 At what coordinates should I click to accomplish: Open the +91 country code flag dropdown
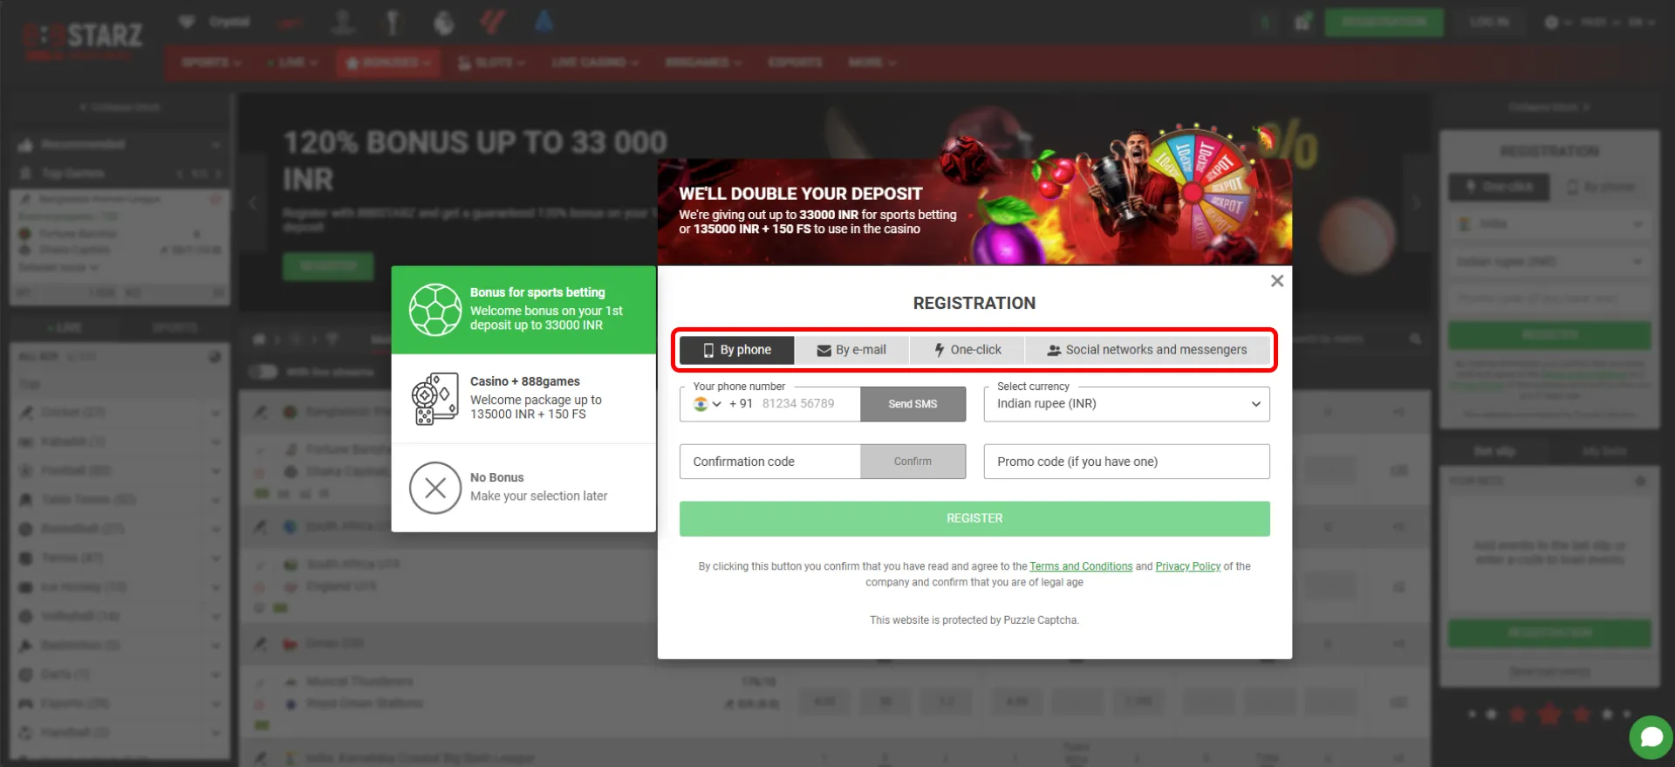click(707, 404)
